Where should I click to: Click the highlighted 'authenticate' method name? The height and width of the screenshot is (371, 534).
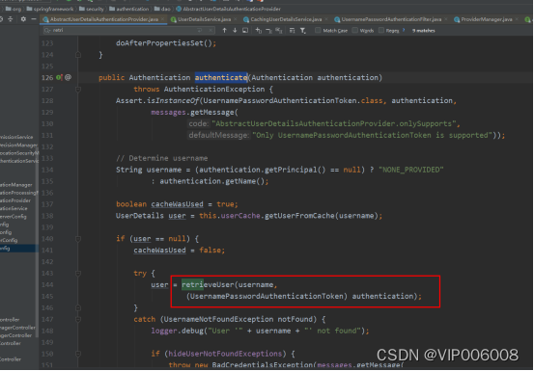pyautogui.click(x=221, y=78)
